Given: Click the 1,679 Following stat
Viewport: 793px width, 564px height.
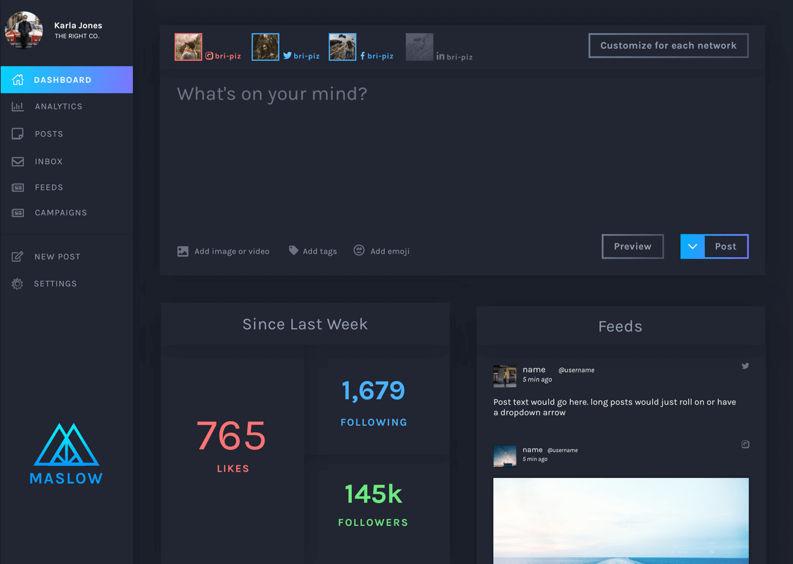Looking at the screenshot, I should click(x=373, y=403).
